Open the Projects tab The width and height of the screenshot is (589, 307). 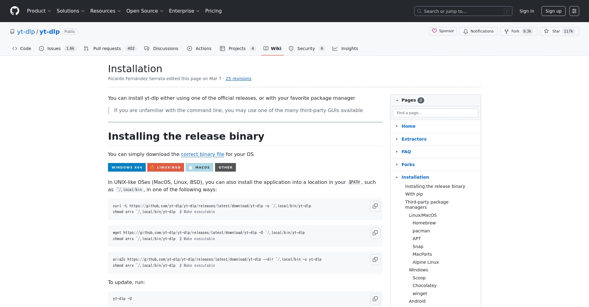(238, 49)
